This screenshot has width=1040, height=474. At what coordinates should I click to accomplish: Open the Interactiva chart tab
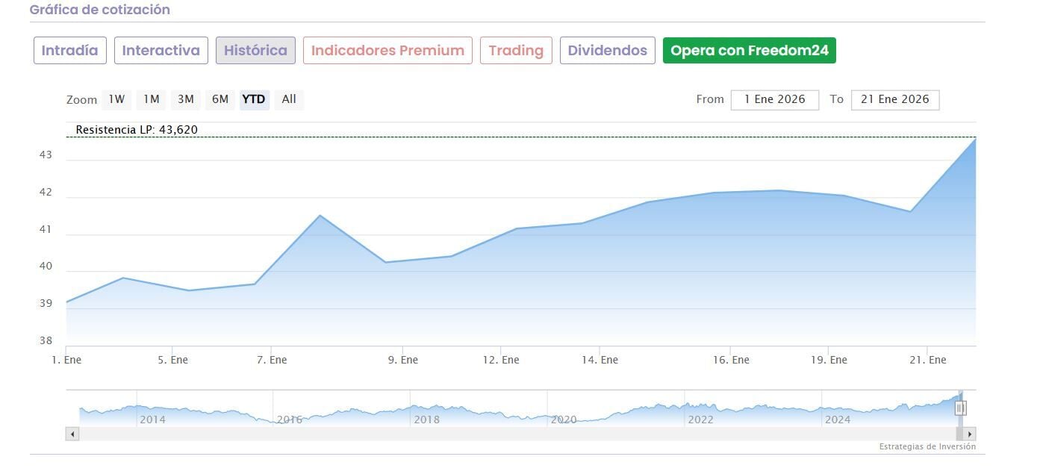click(161, 51)
